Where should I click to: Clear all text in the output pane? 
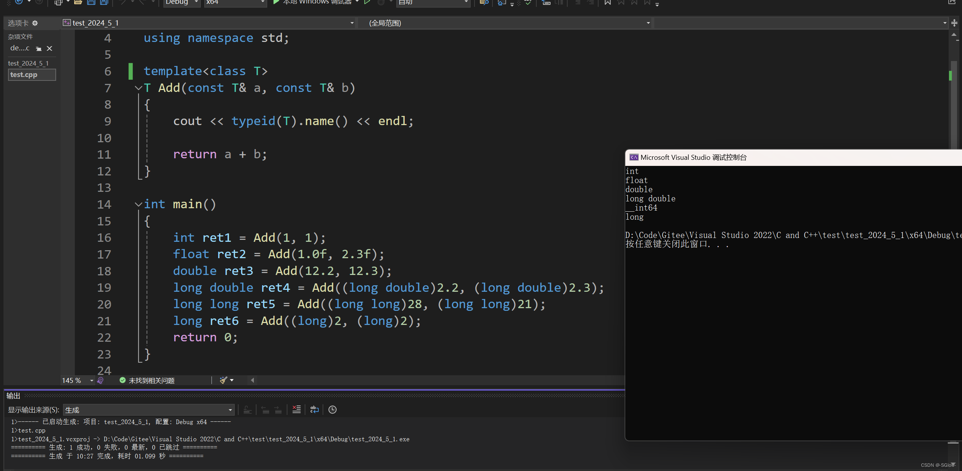pos(297,410)
